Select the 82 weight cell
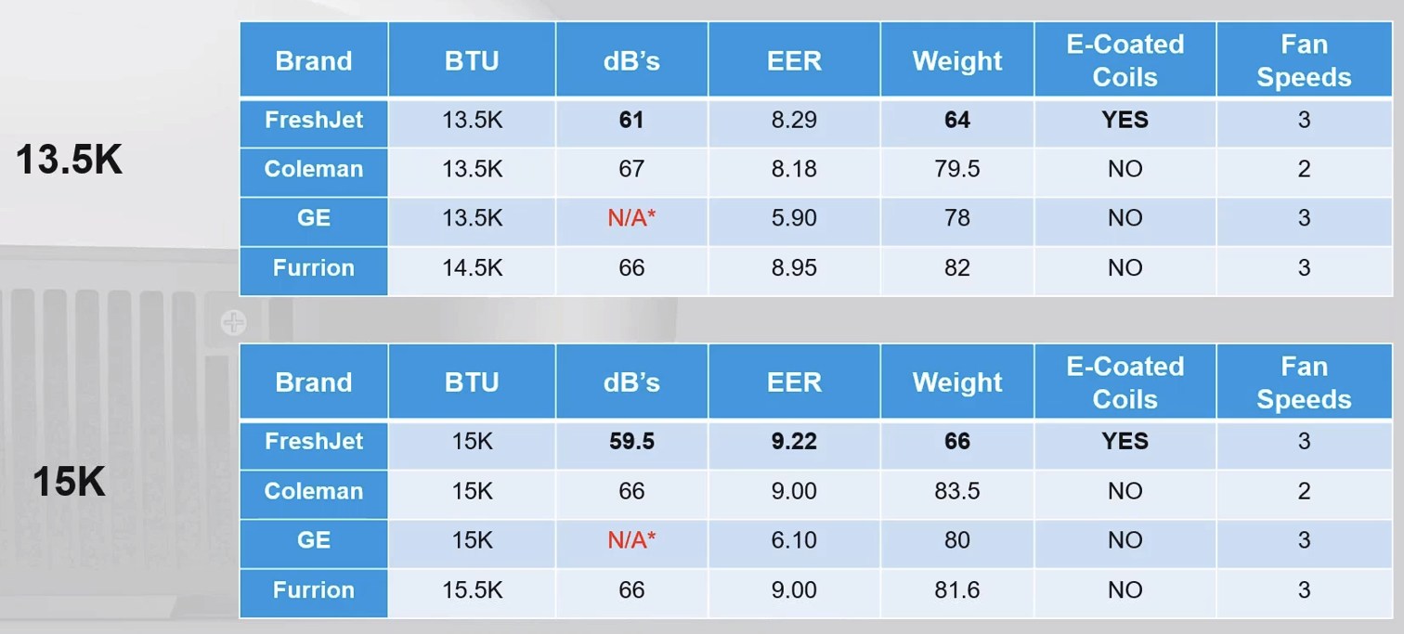The width and height of the screenshot is (1404, 634). tap(956, 268)
